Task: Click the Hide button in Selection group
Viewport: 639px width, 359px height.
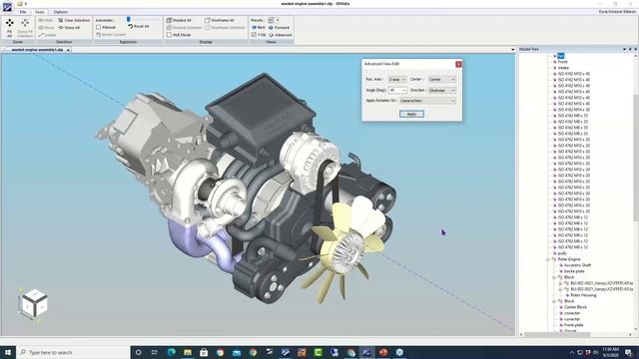Action: tap(46, 20)
